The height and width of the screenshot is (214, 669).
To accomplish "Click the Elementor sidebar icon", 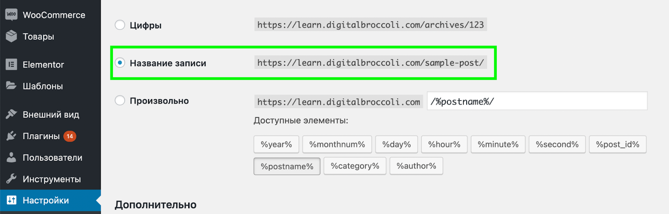I will (x=11, y=64).
